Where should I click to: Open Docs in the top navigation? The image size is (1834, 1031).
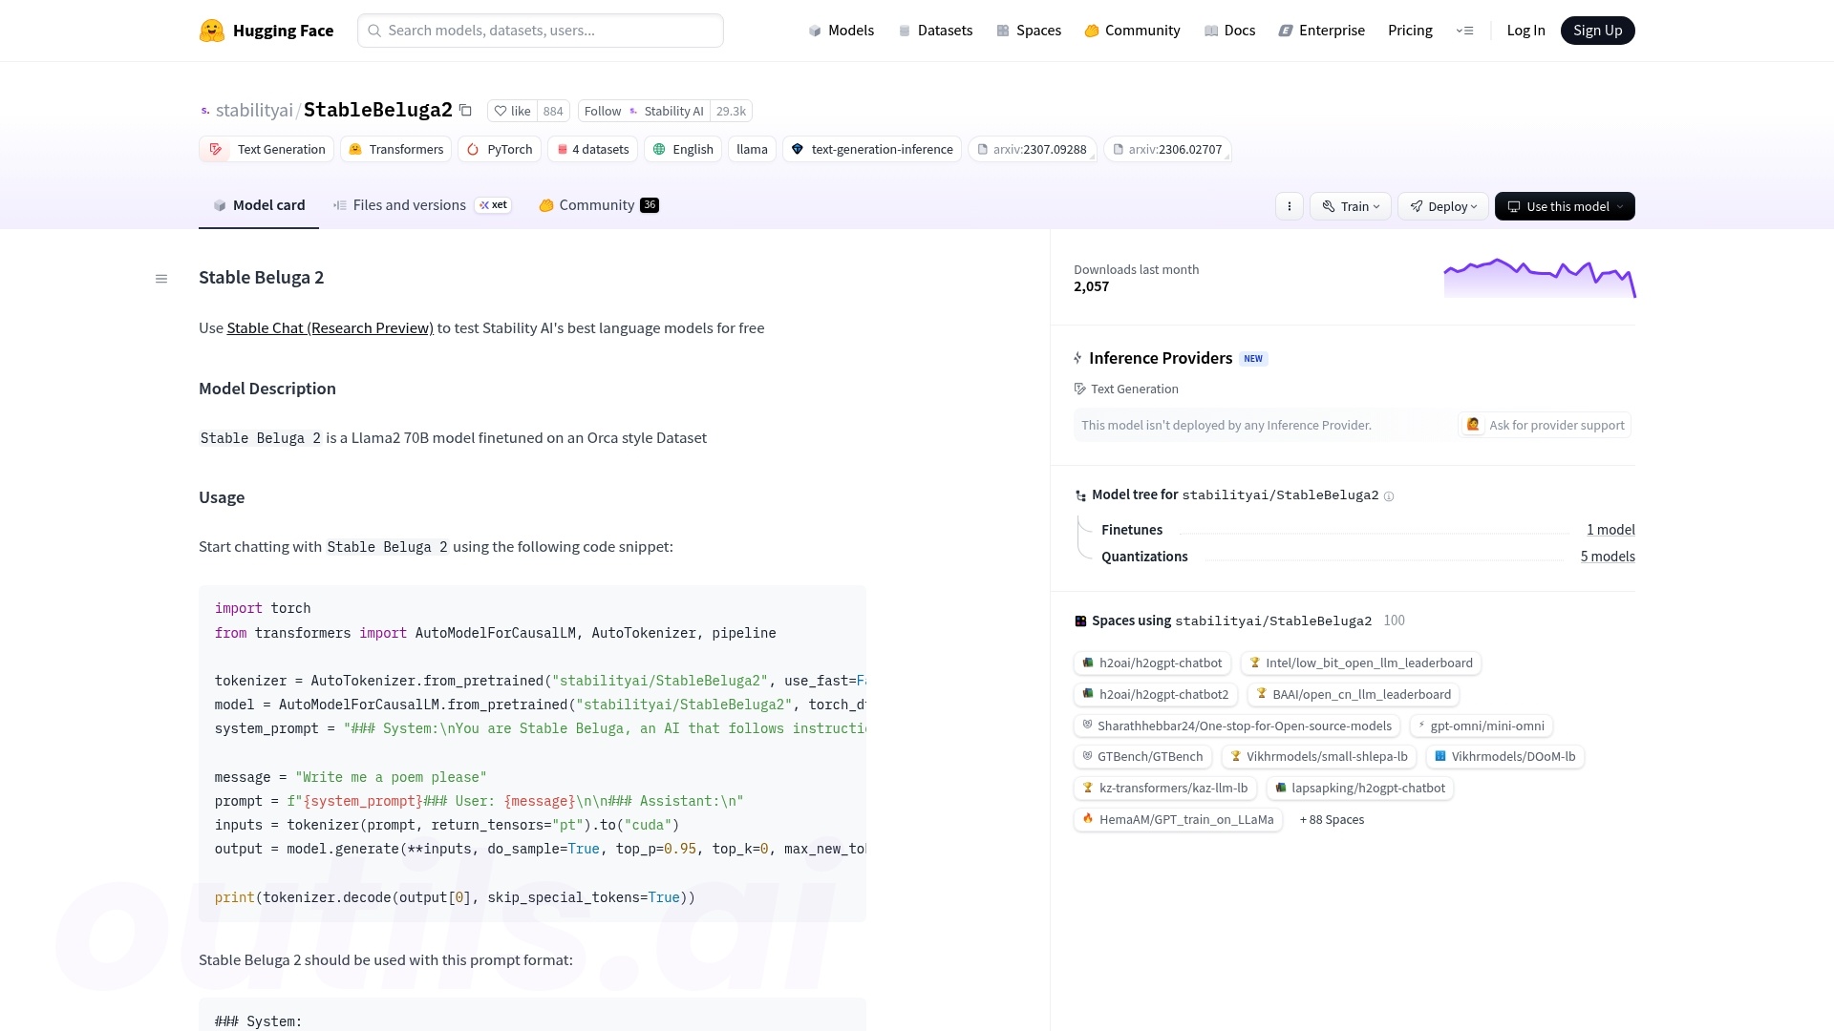[x=1229, y=31]
